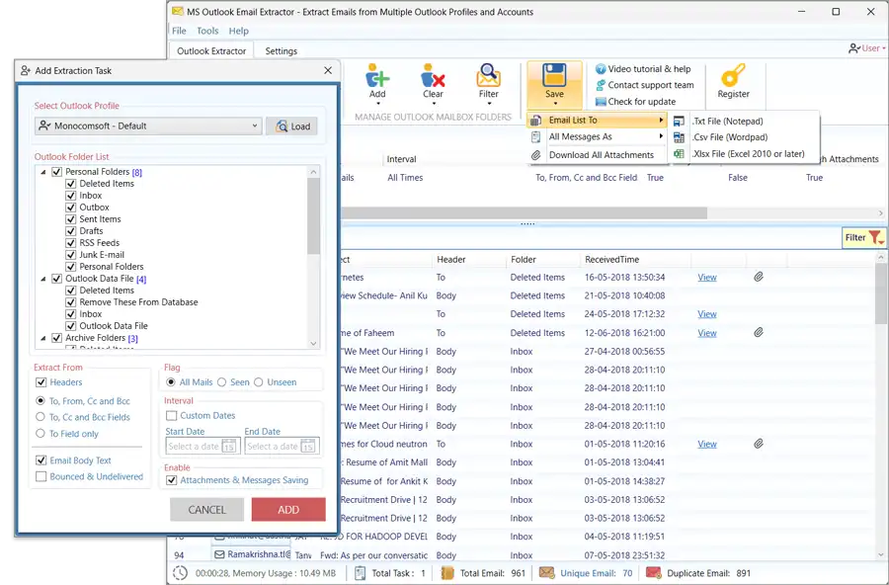Screen dimensions: 889x585
Task: Open the Tools menu
Action: 207,31
